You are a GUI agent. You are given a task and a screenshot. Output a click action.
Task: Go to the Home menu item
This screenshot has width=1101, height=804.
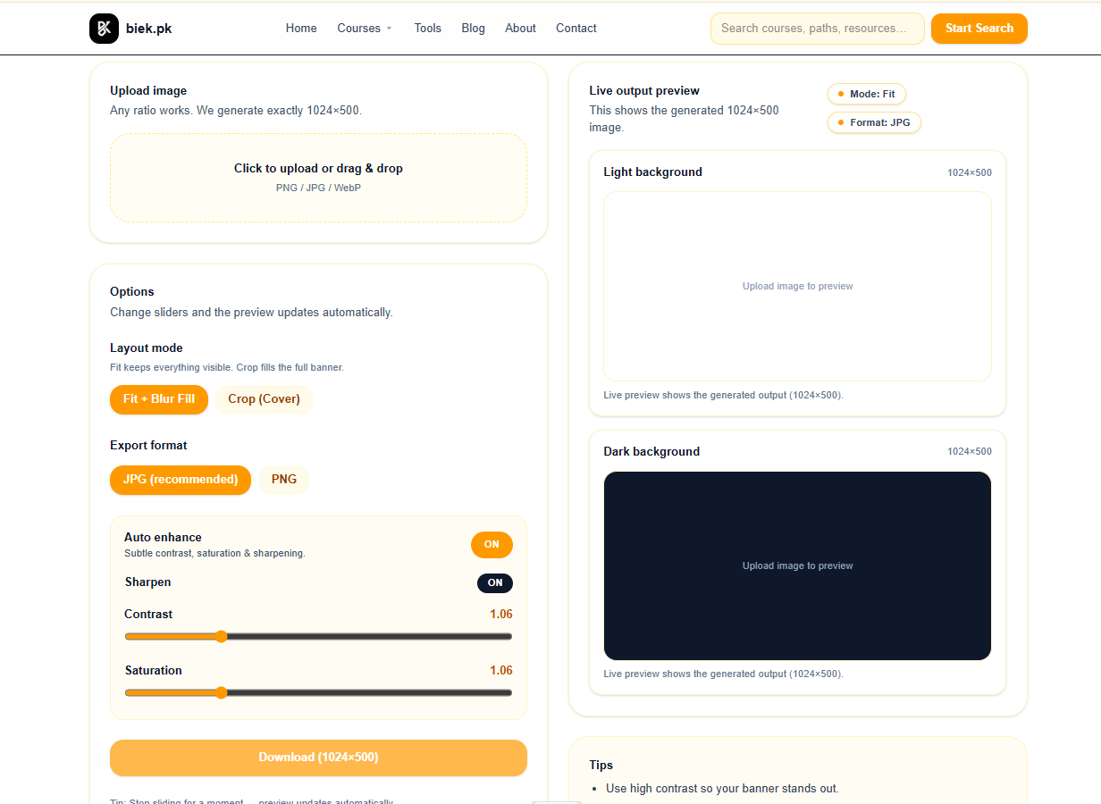[301, 29]
